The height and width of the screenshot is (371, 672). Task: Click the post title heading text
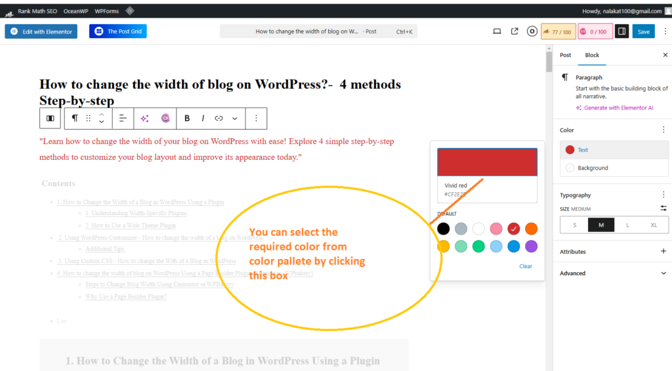220,92
